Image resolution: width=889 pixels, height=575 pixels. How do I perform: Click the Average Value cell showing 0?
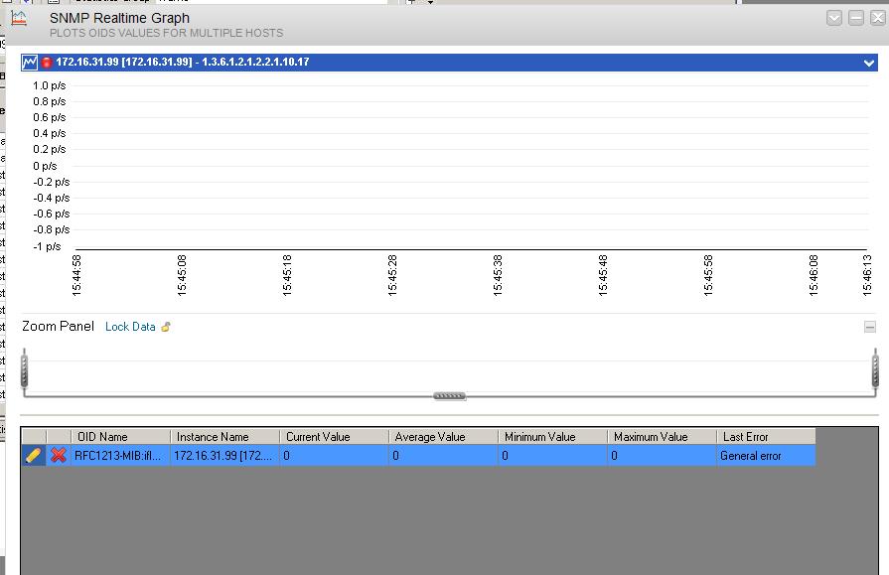click(443, 456)
